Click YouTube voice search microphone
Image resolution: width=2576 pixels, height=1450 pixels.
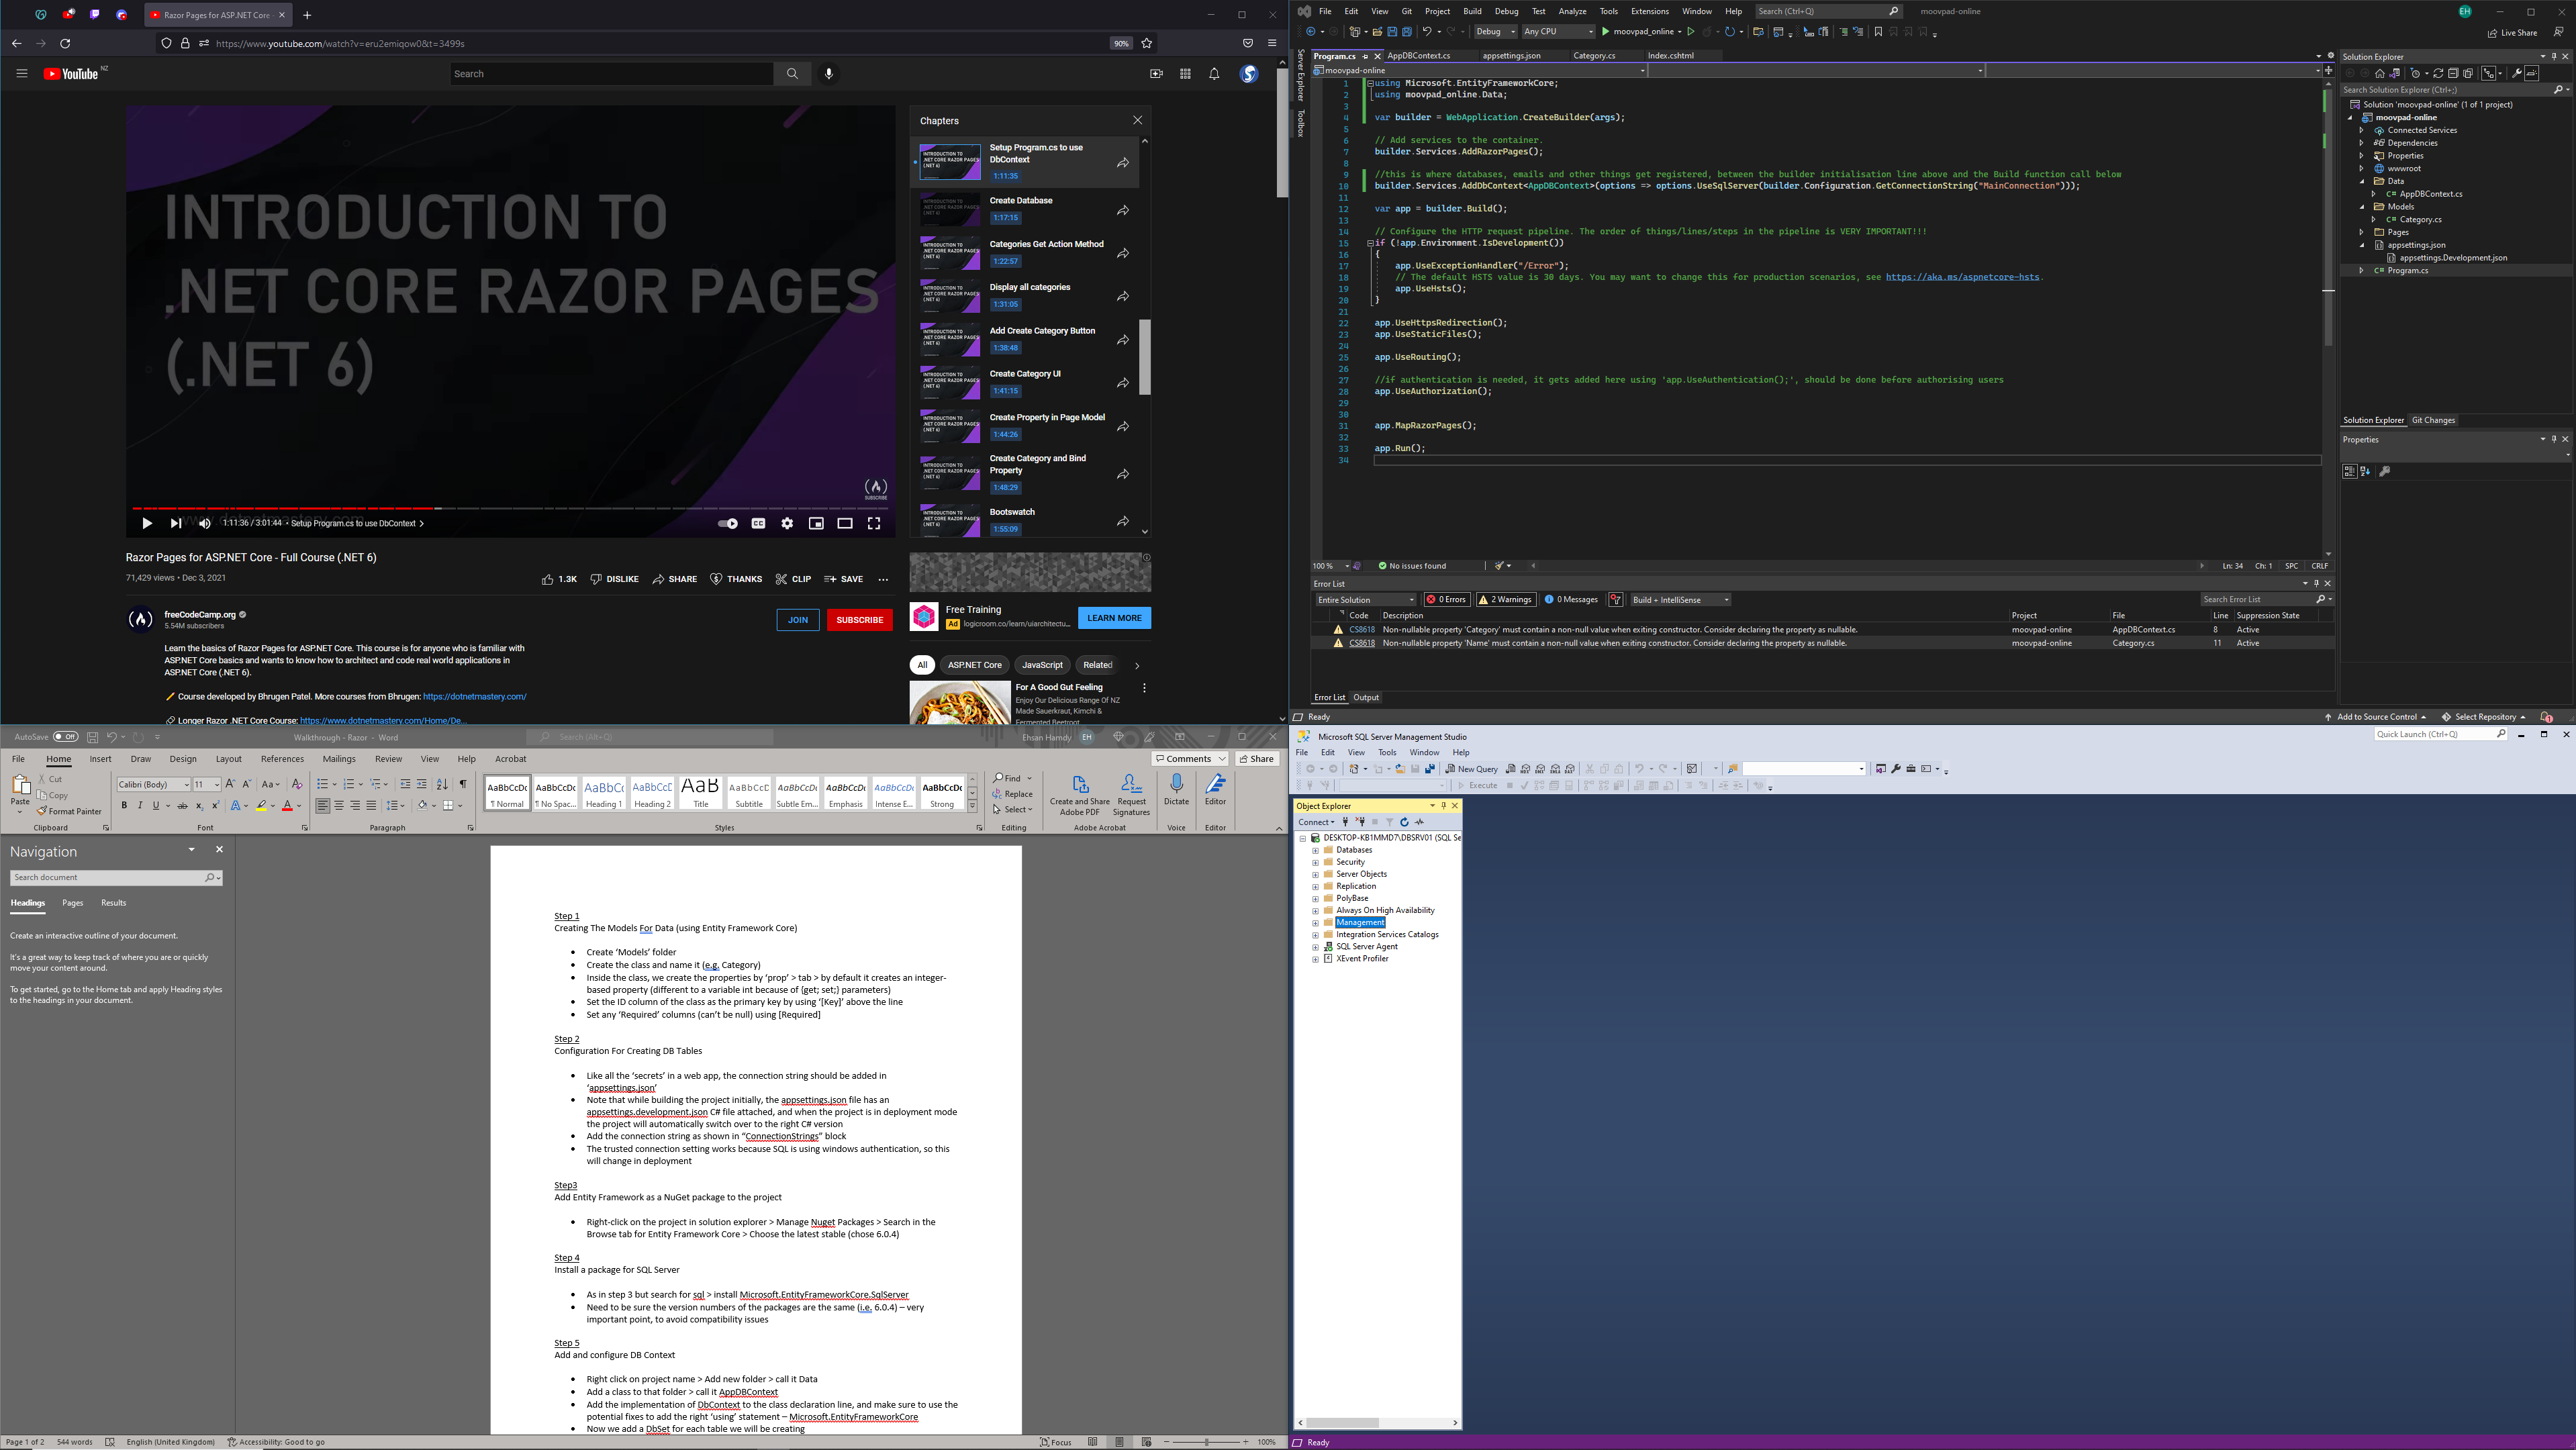point(829,73)
